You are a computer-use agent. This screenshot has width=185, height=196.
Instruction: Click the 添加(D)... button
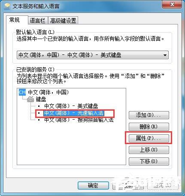(149, 115)
